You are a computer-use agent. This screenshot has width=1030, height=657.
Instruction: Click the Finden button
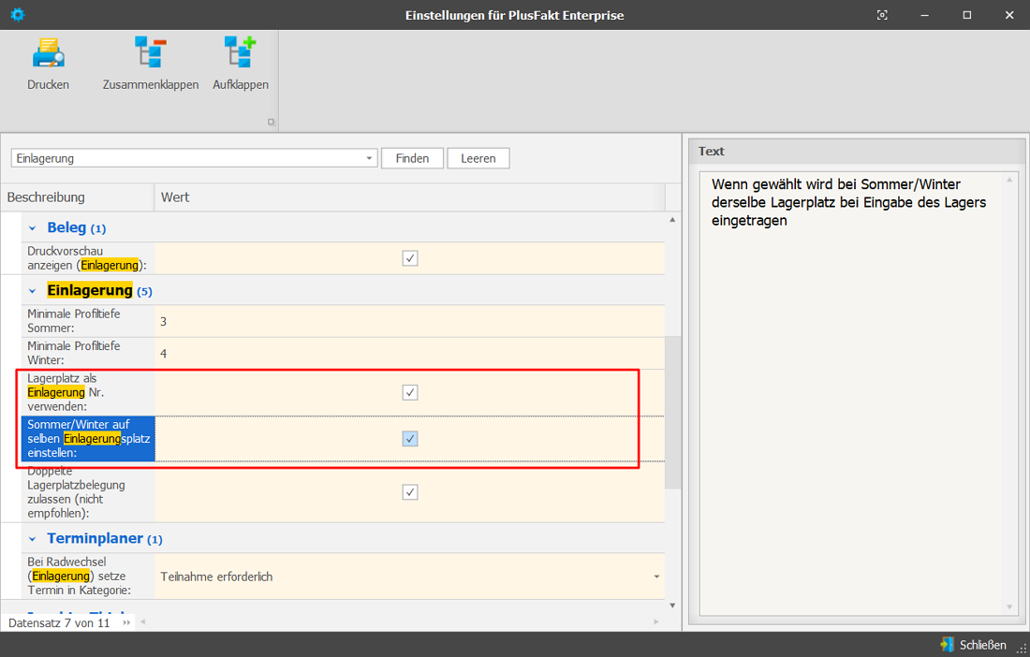coord(412,158)
